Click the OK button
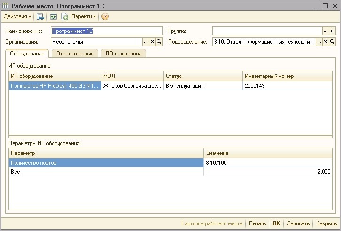This screenshot has height=231, width=341. click(x=276, y=223)
